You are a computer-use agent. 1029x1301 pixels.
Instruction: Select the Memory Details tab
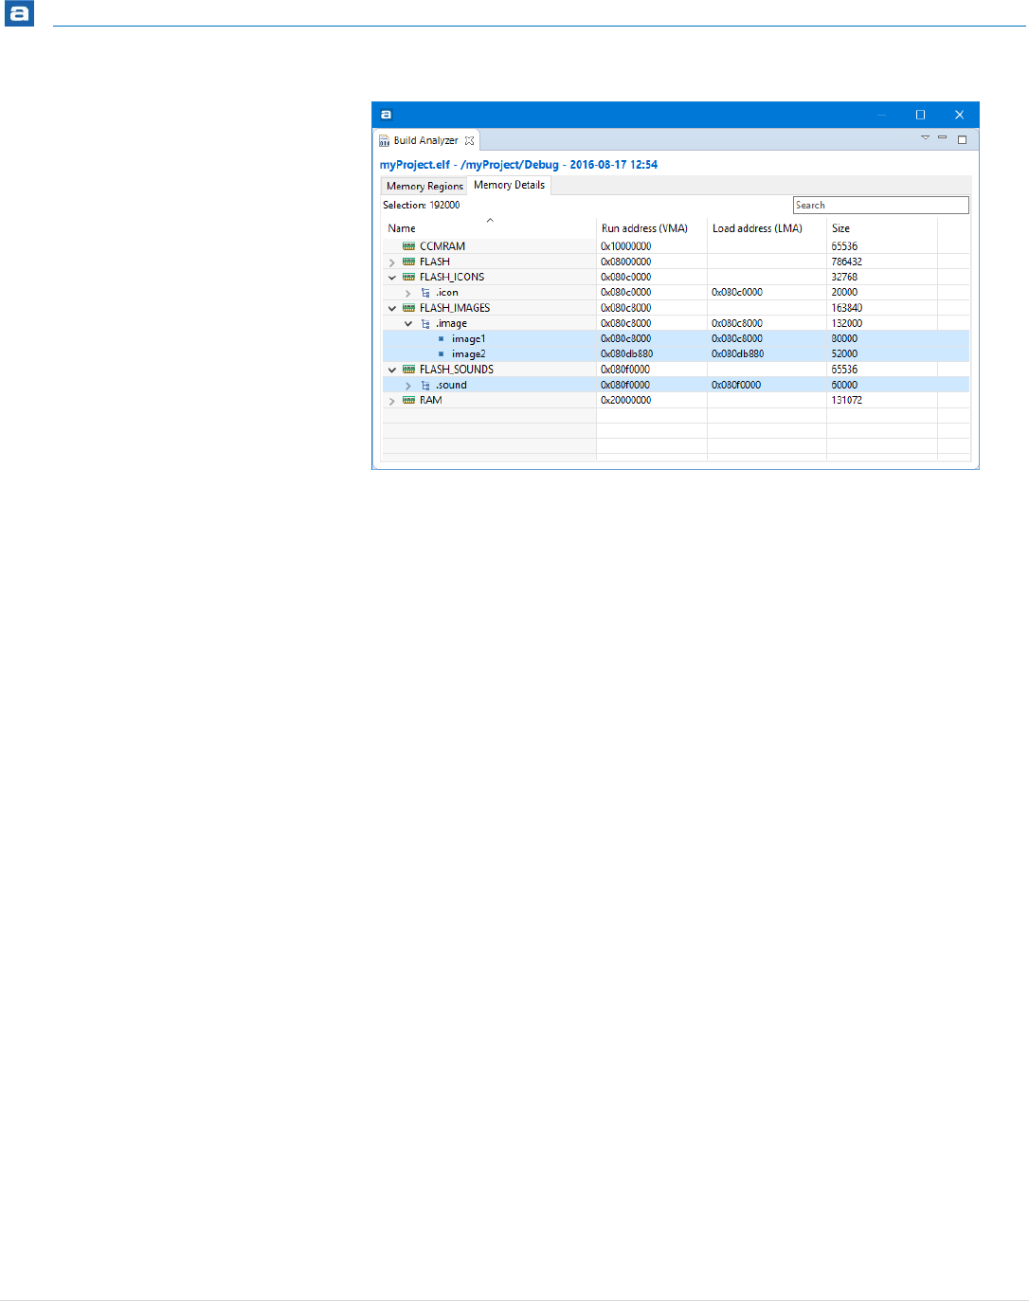coord(510,185)
